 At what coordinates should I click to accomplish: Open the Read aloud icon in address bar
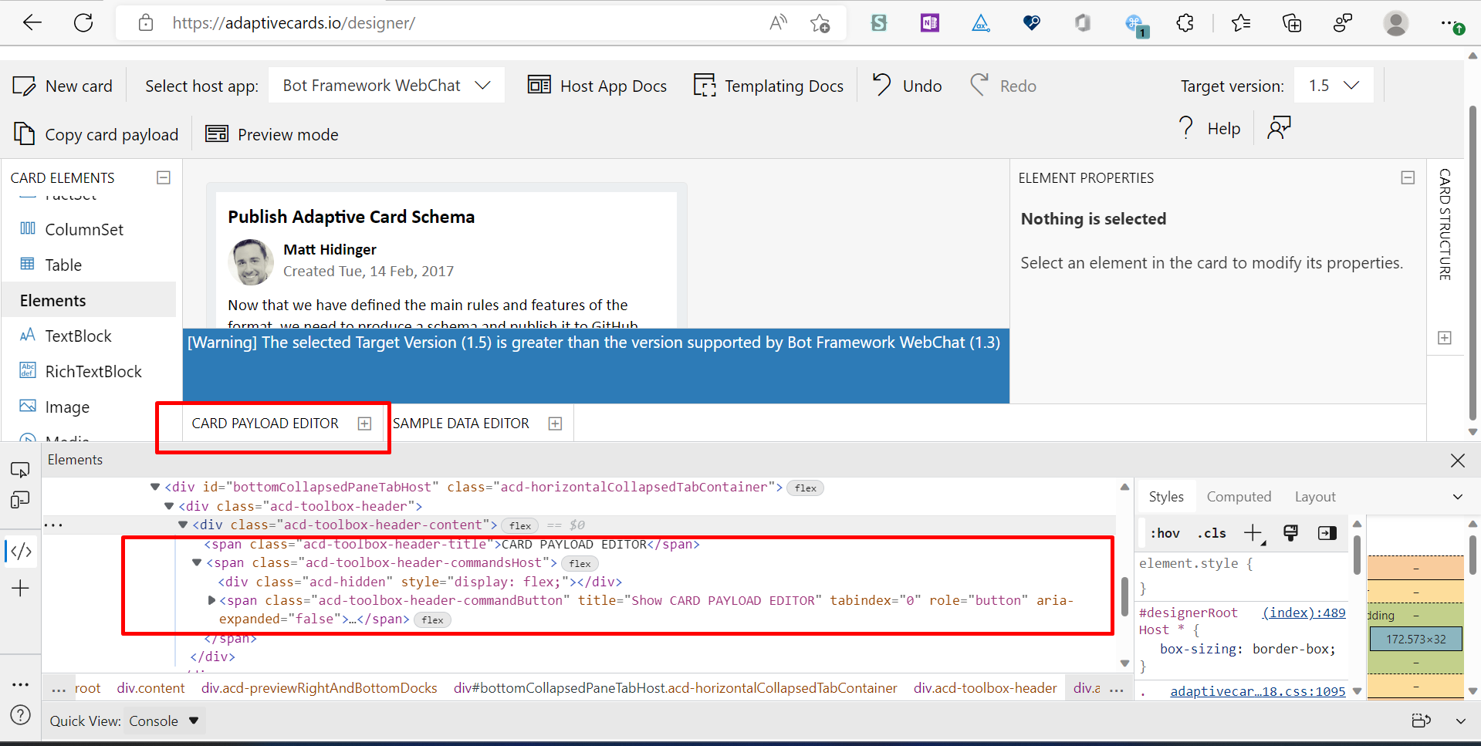(x=778, y=23)
